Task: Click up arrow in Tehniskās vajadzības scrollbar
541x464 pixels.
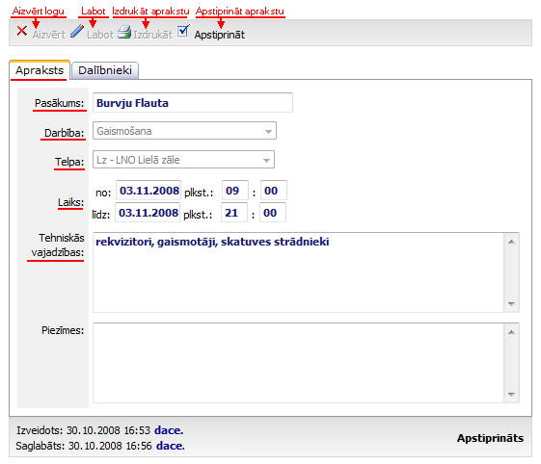Action: [x=511, y=242]
